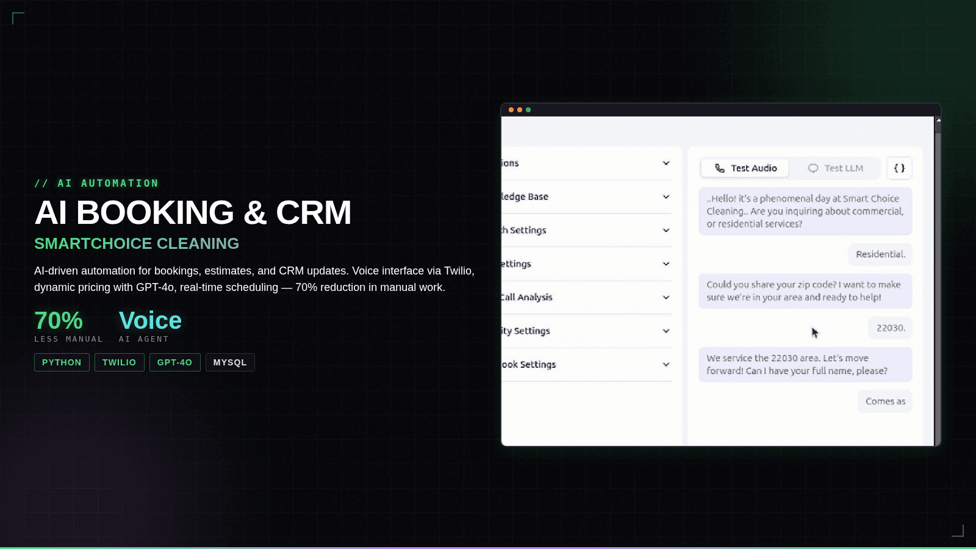Image resolution: width=976 pixels, height=549 pixels.
Task: Open the chevron next to Call Analysis
Action: pos(666,297)
